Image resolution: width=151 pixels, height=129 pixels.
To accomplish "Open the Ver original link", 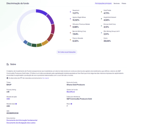I will point(46,78).
